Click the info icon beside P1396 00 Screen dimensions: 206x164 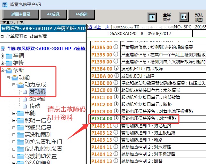(116, 61)
